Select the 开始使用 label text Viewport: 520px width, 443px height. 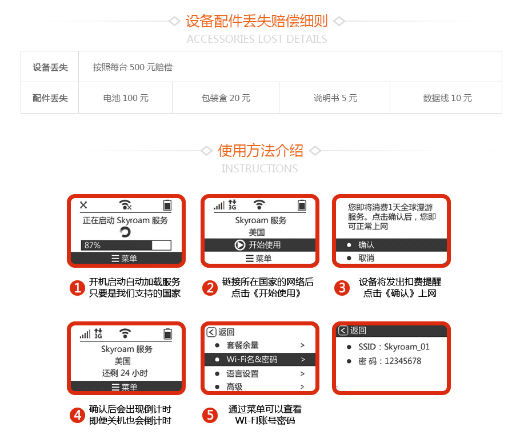click(265, 245)
